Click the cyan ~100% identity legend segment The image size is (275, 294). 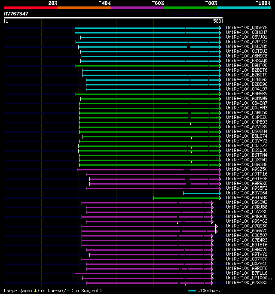coord(244,8)
